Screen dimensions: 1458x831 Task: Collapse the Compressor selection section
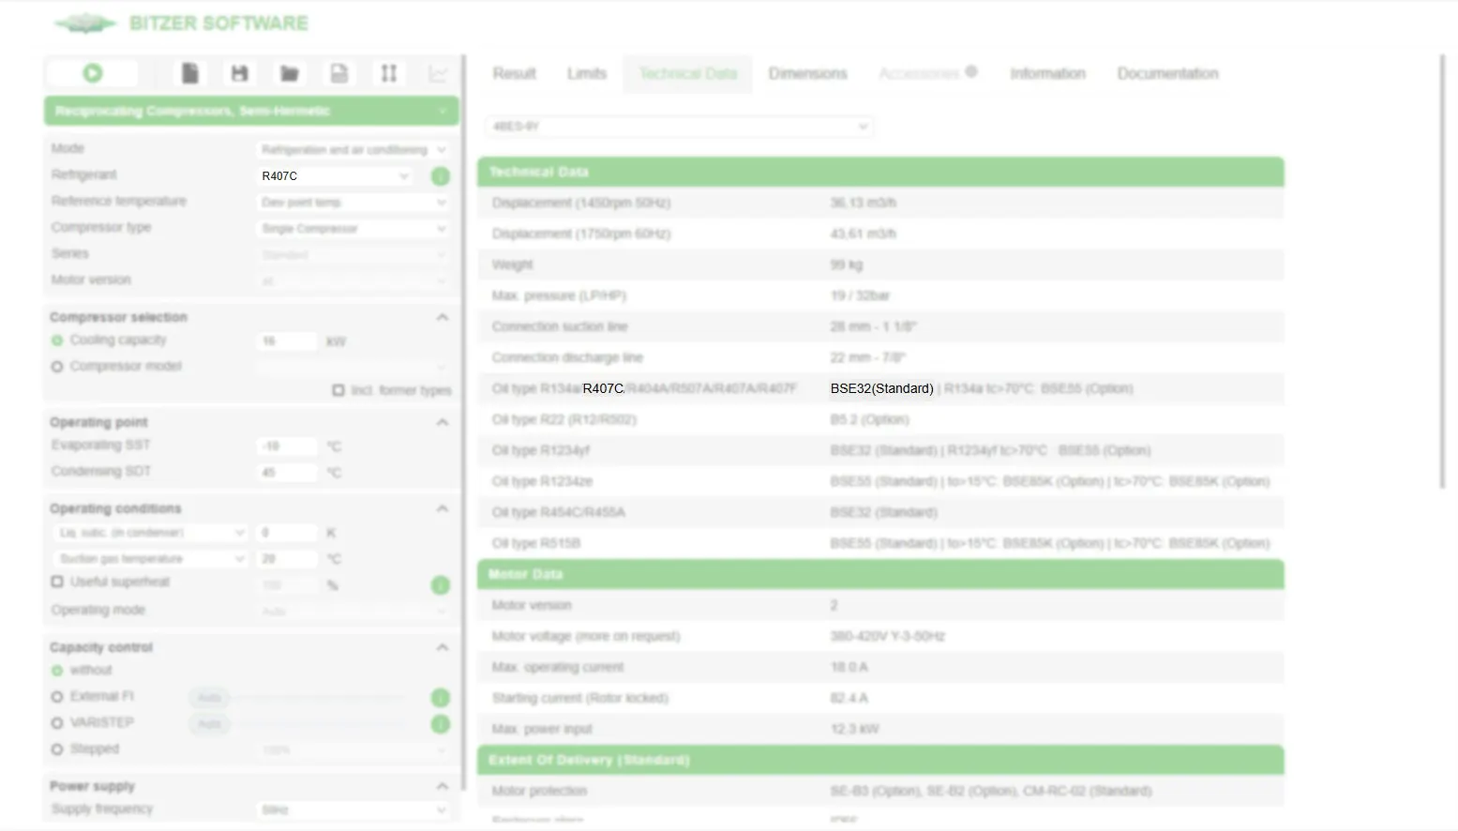coord(442,317)
